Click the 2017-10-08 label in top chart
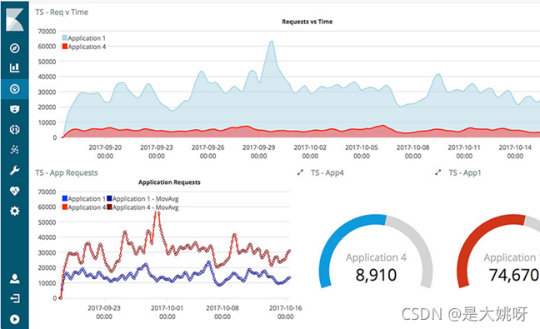540x329 pixels. (413, 152)
